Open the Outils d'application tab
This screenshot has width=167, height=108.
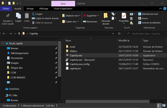point(63,9)
